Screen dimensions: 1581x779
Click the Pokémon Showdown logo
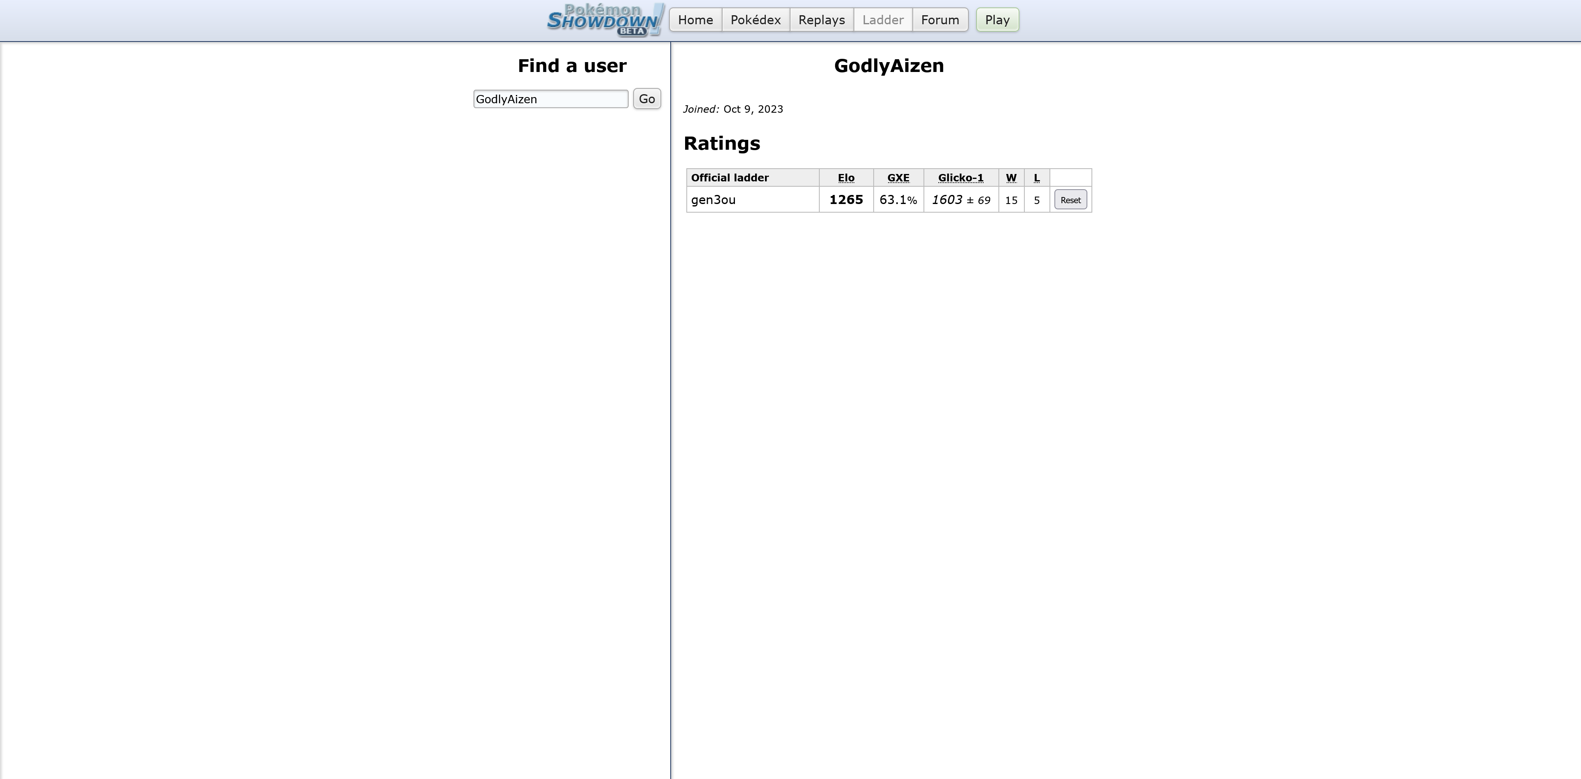coord(604,20)
